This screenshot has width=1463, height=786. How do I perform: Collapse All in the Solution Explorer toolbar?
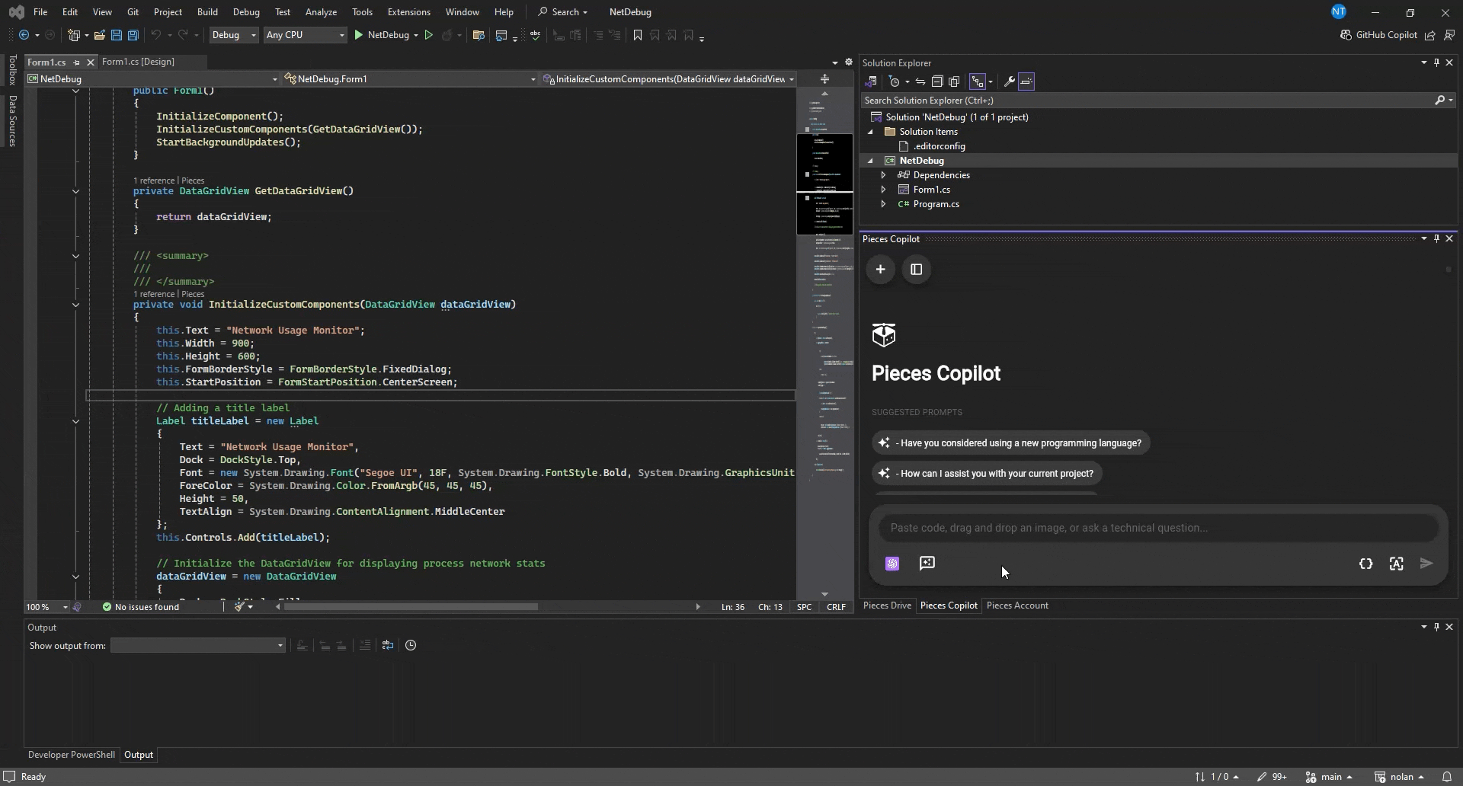[937, 81]
